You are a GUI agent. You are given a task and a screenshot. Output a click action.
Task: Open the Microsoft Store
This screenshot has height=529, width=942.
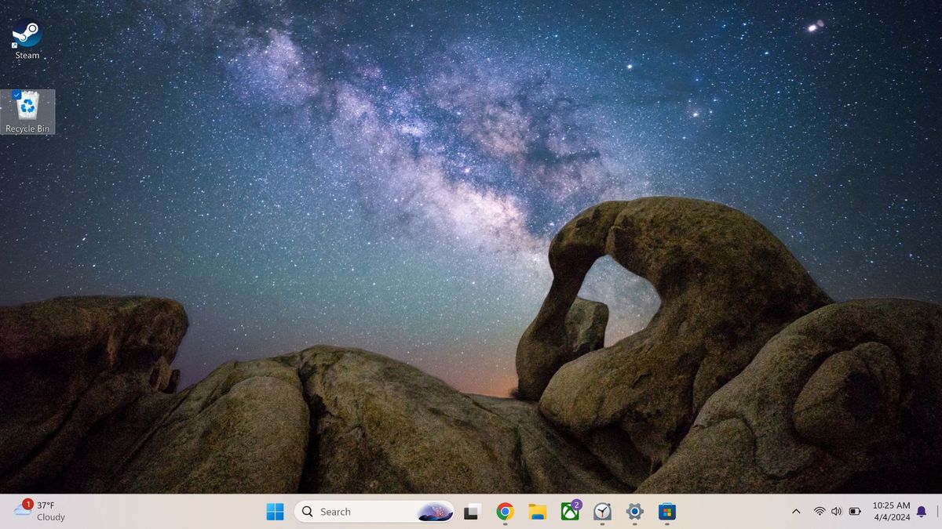[x=667, y=511]
